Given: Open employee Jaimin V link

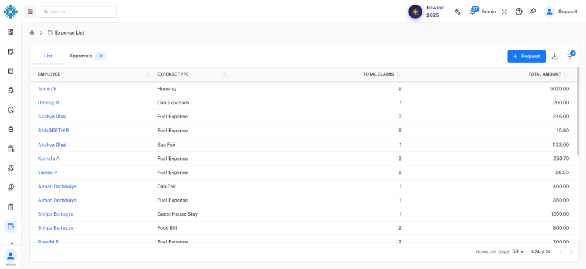Looking at the screenshot, I should pyautogui.click(x=47, y=89).
